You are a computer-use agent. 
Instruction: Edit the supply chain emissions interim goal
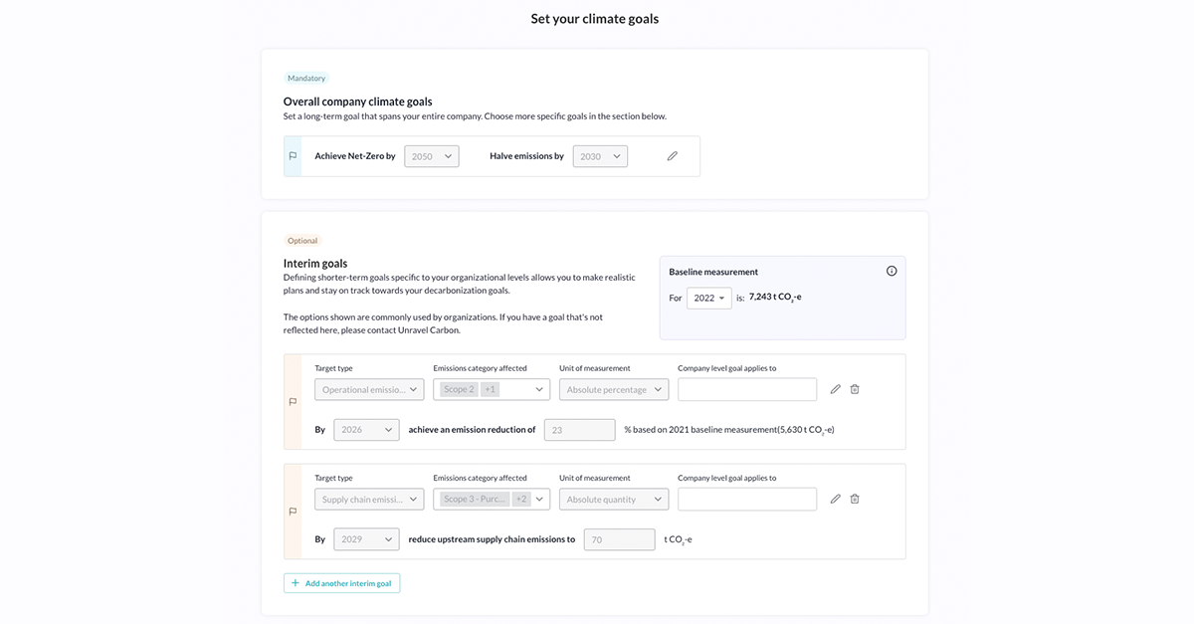tap(836, 499)
